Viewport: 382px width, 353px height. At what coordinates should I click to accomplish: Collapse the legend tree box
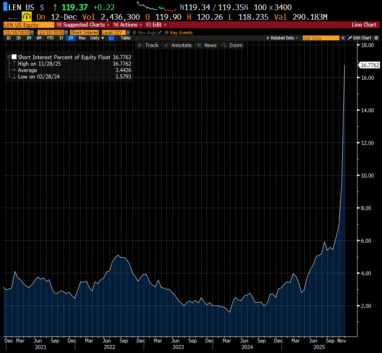coord(9,56)
